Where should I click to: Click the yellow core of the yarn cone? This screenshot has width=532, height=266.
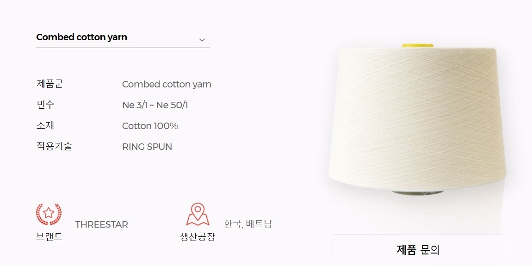[418, 45]
